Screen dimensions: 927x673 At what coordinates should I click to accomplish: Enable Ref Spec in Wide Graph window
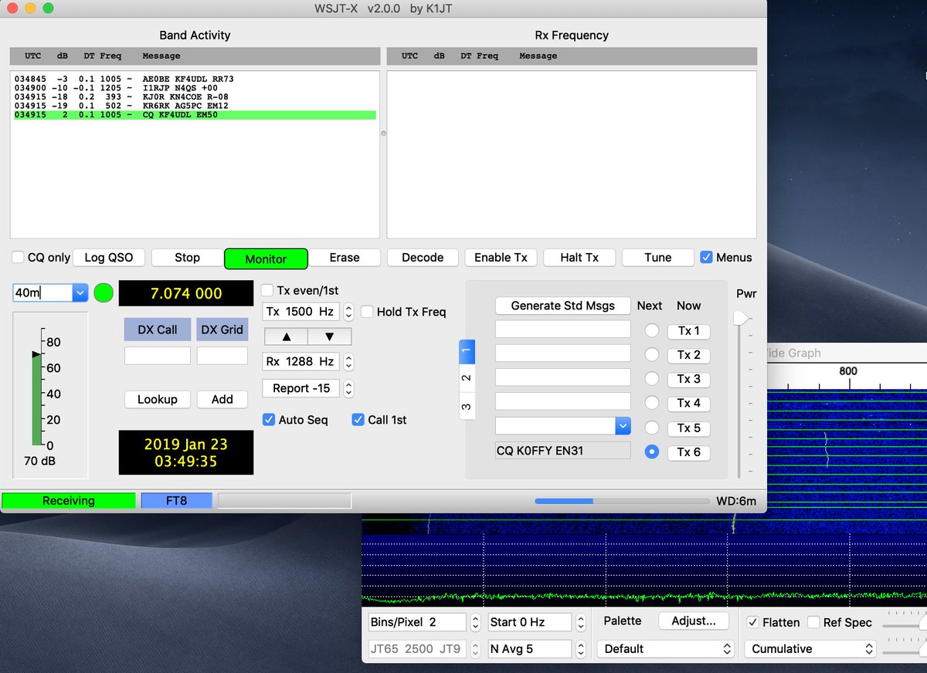[813, 623]
